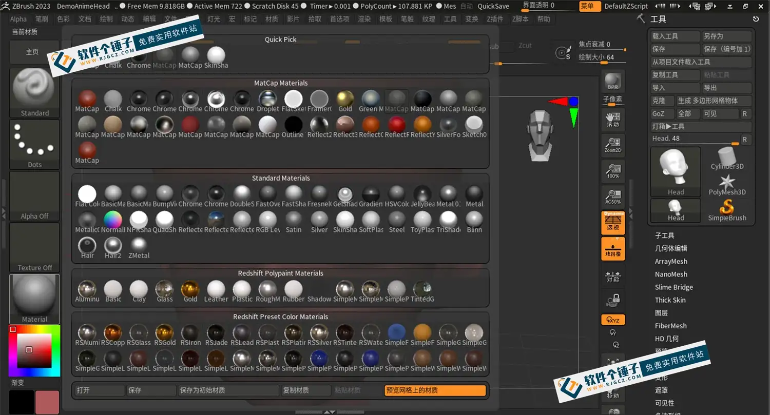Pick the Flat Color standard material
The height and width of the screenshot is (415, 770).
coord(87,196)
